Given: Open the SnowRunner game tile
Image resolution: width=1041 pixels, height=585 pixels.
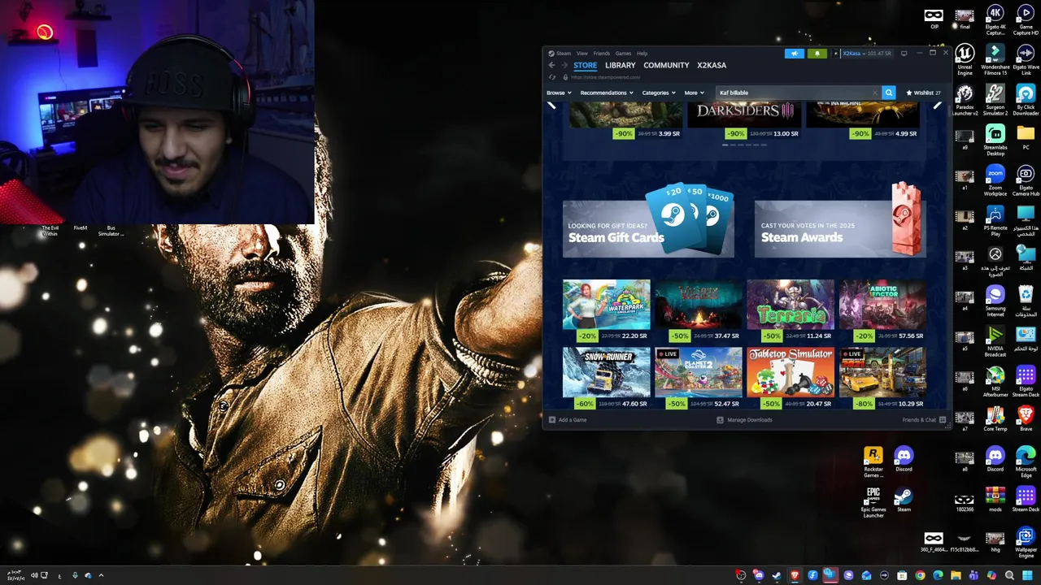Looking at the screenshot, I should pyautogui.click(x=606, y=379).
